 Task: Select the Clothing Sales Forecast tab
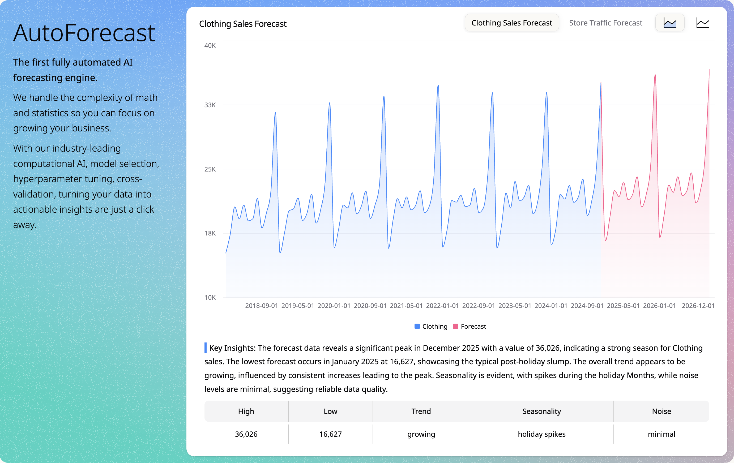512,23
